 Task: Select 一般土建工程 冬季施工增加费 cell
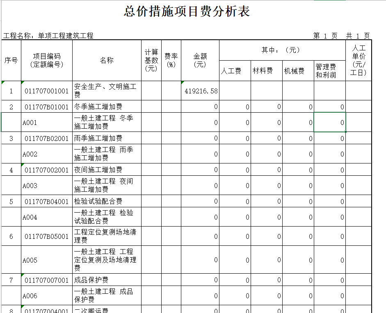[x=107, y=122]
